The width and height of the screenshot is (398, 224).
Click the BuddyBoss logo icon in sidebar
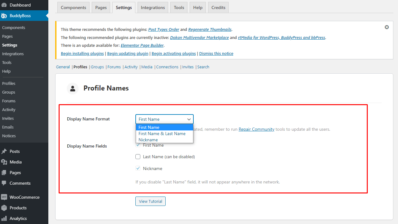tap(4, 16)
